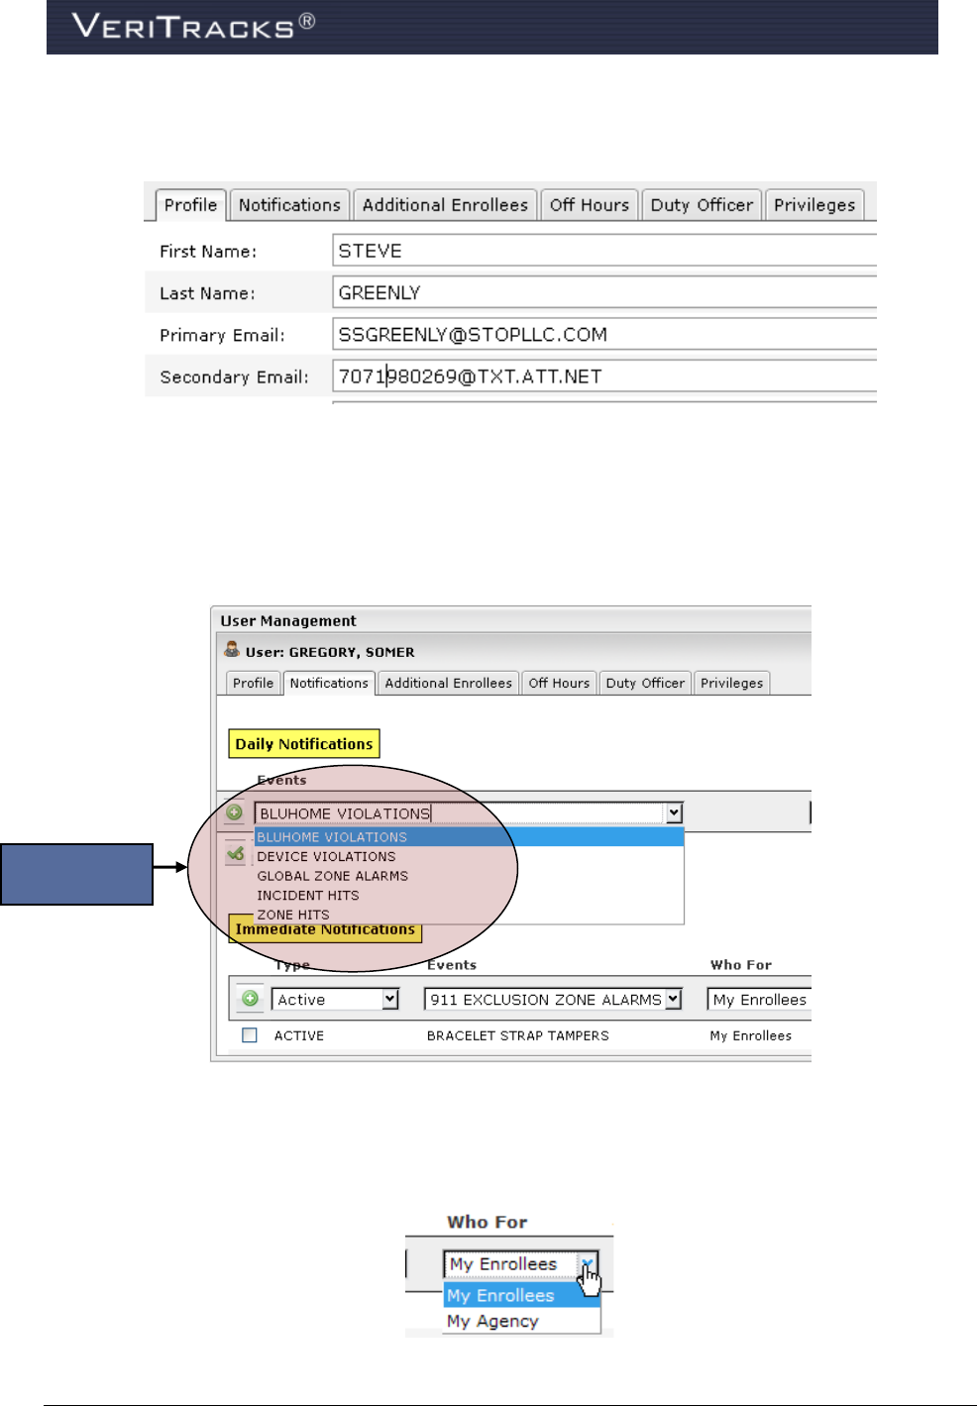
Task: Select My Agency in Who For list
Action: tap(522, 1321)
